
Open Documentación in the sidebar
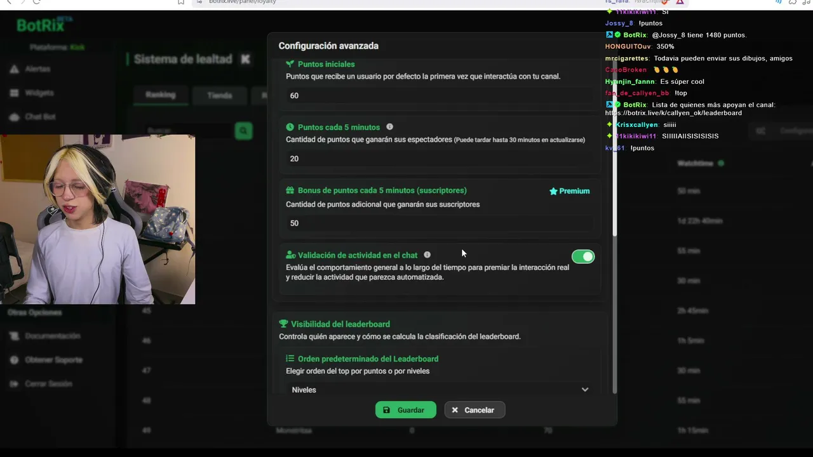[53, 336]
